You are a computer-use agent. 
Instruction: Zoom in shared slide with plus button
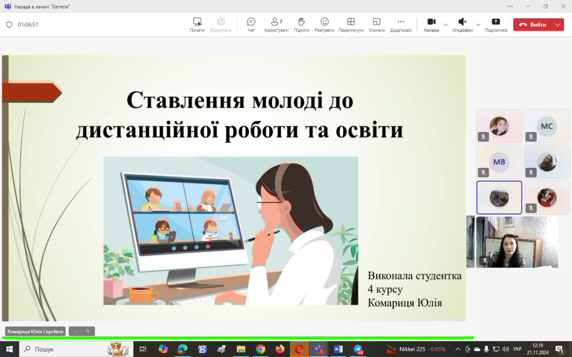88,331
